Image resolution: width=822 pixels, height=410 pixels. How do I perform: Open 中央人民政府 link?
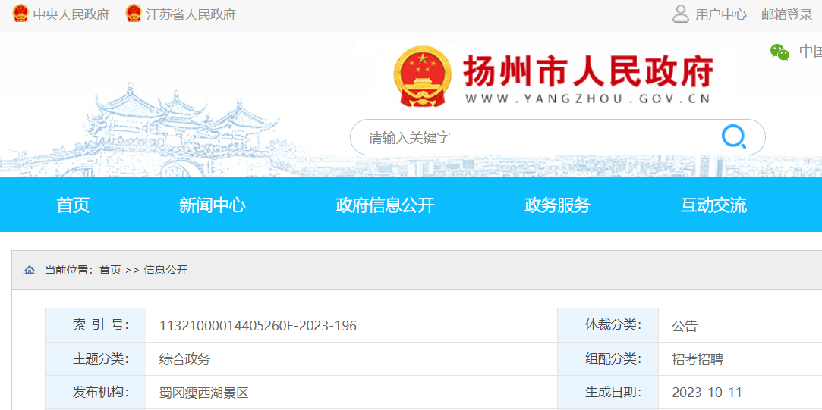pos(71,14)
